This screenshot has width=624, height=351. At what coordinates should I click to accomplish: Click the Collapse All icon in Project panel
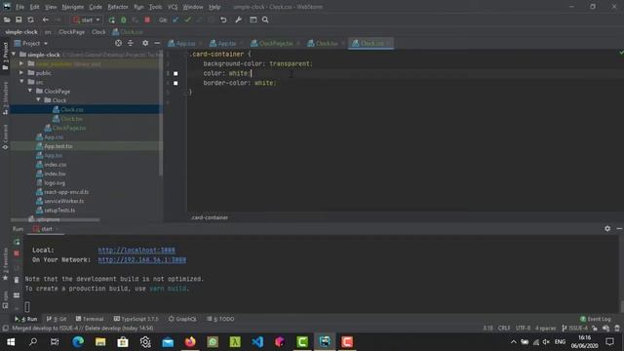[x=130, y=43]
